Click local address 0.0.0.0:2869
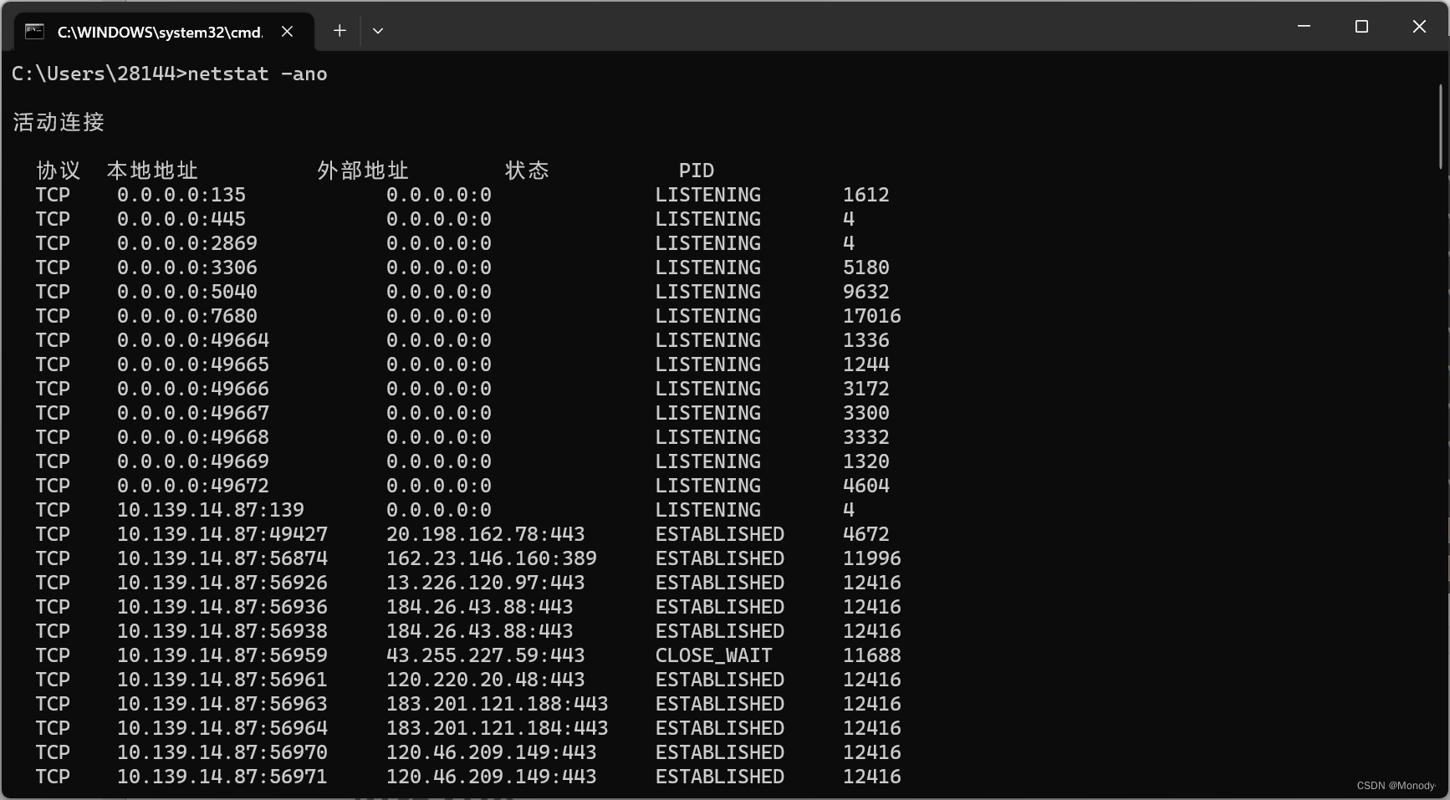Screen dimensions: 1450x800 187,243
